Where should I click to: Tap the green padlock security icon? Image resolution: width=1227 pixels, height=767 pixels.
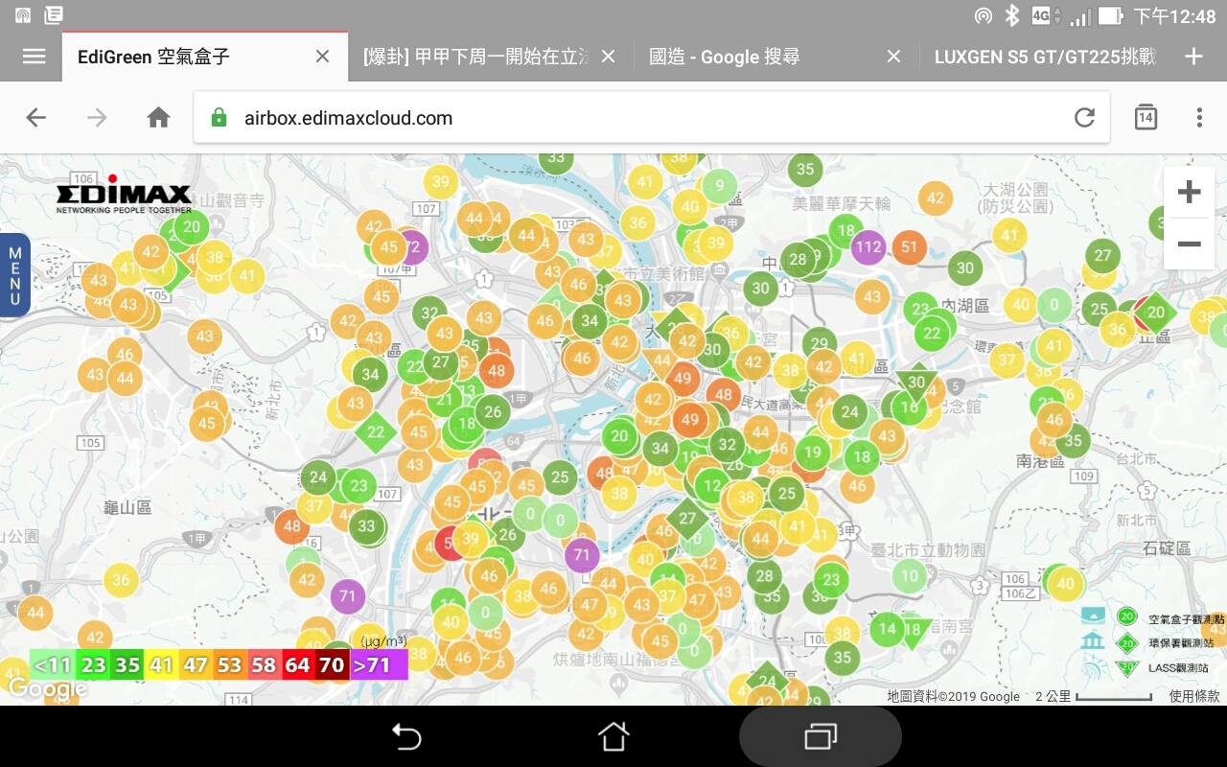coord(219,118)
